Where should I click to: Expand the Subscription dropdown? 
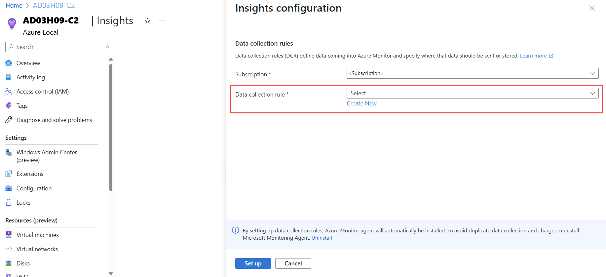(472, 73)
